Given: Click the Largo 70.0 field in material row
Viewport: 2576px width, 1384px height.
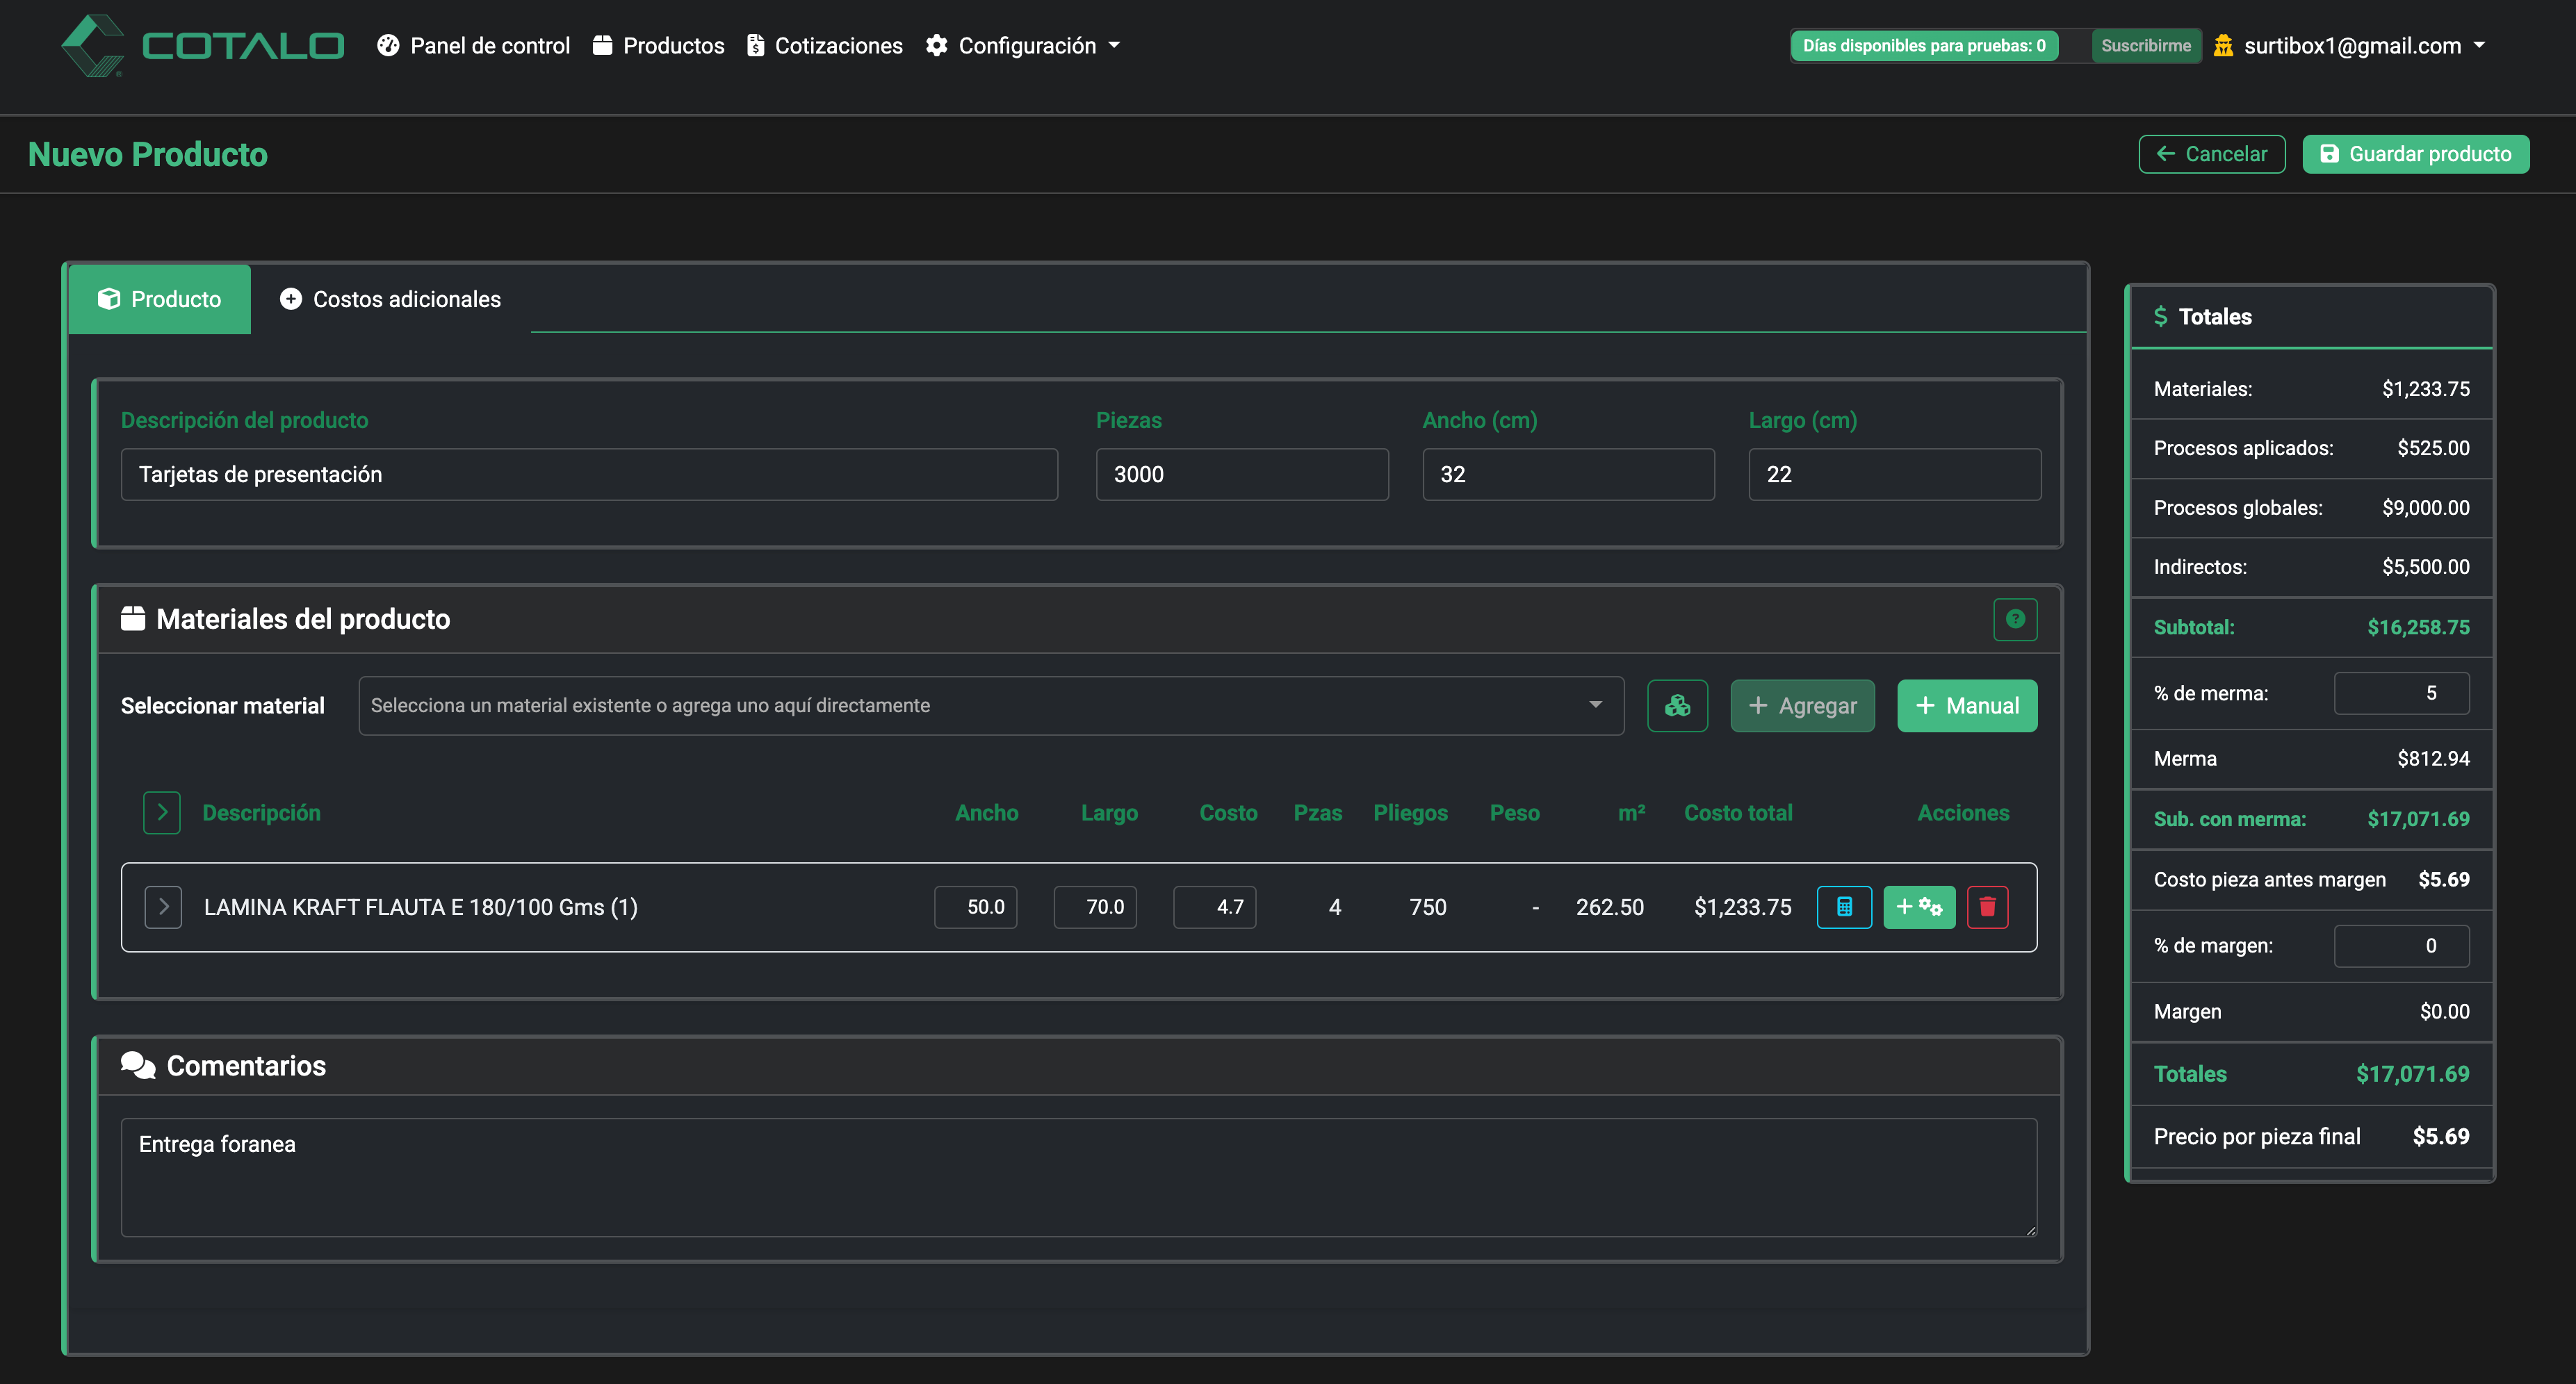Looking at the screenshot, I should 1095,907.
